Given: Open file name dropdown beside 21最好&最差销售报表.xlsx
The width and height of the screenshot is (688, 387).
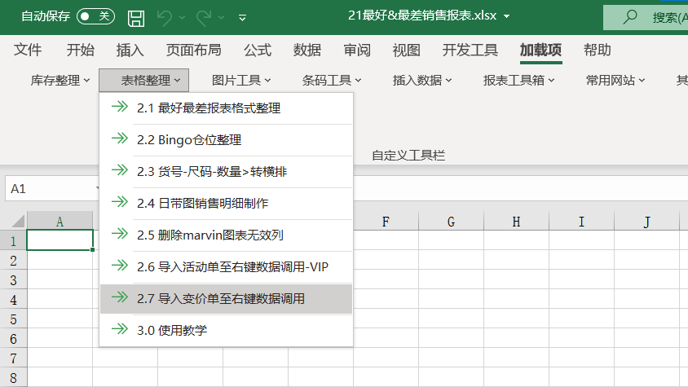Looking at the screenshot, I should [507, 16].
